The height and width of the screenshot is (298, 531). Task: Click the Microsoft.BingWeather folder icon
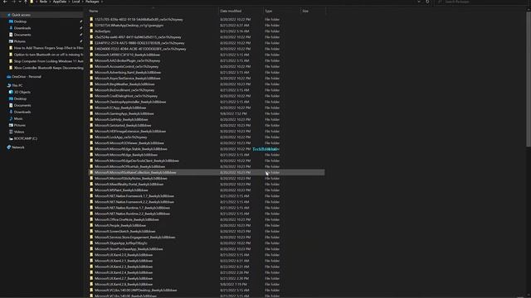coord(91,84)
